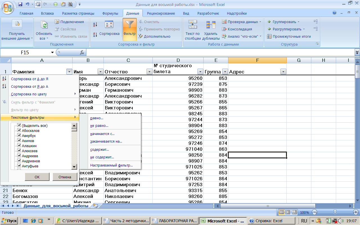This screenshot has height=225, width=360.
Task: Open the Office button menu
Action: coord(8,8)
